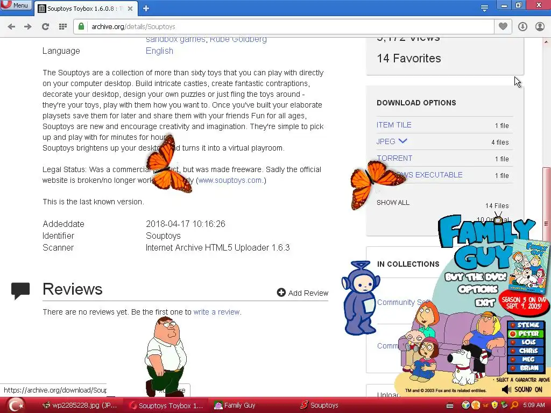Click the Add Review button
Screen dimensions: 551x413
tap(302, 293)
